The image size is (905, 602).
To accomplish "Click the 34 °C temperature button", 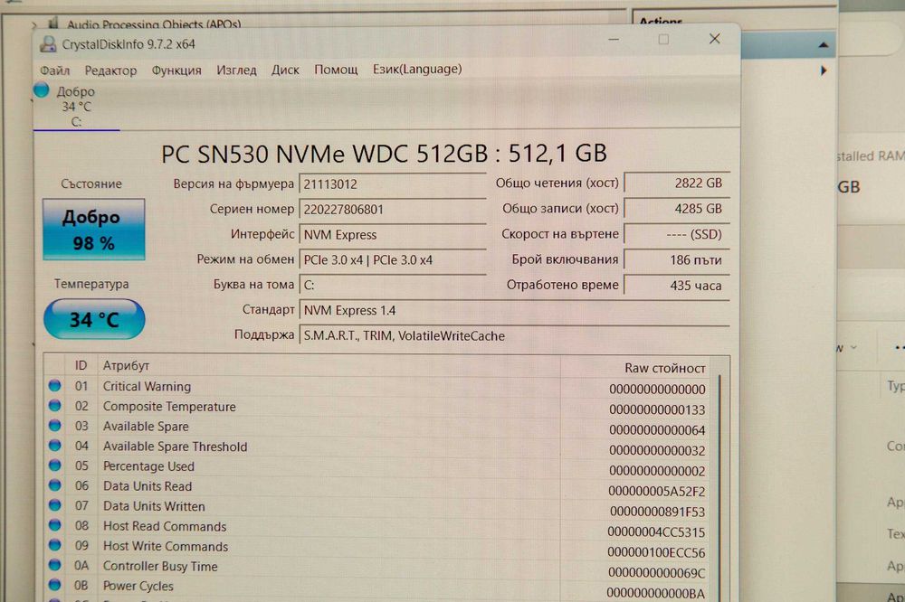I will click(94, 319).
